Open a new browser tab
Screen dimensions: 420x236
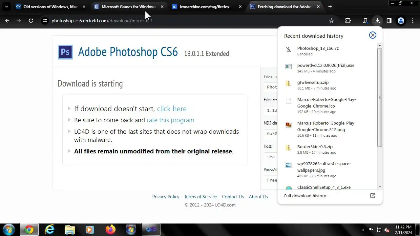tap(330, 7)
